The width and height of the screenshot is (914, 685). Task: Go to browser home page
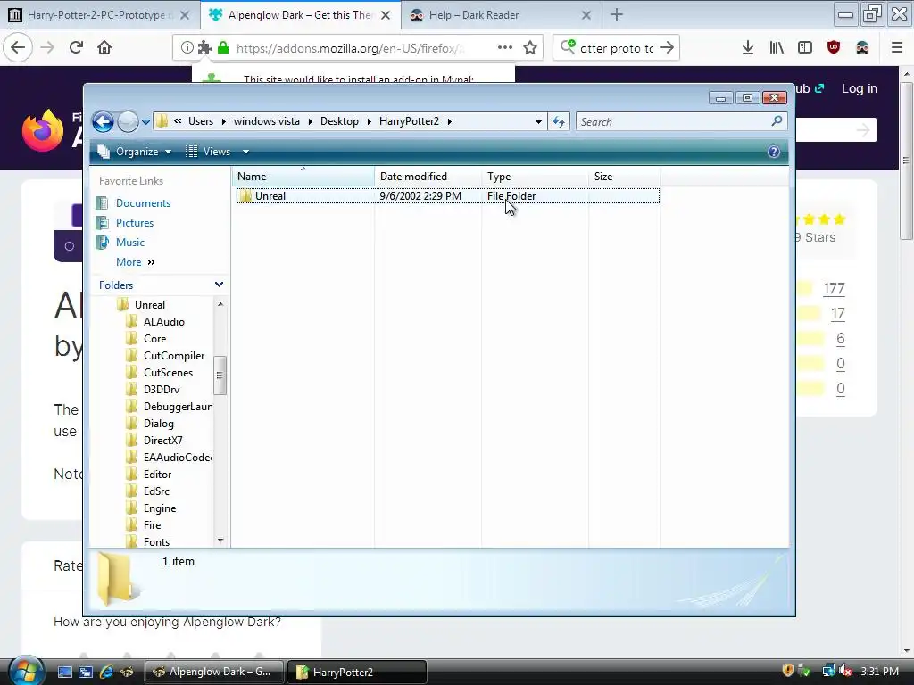104,48
